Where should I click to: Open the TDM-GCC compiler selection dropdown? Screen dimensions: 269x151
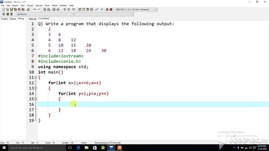coord(136,9)
